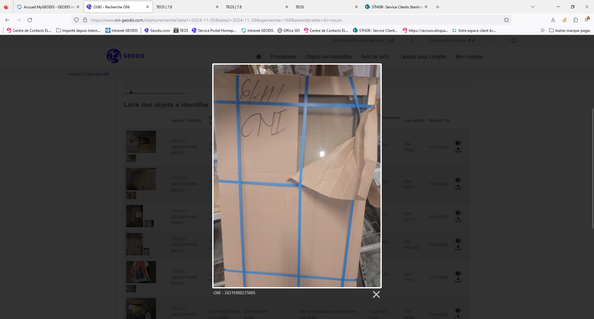Click the home icon in navigation
The width and height of the screenshot is (594, 319).
pyautogui.click(x=258, y=57)
